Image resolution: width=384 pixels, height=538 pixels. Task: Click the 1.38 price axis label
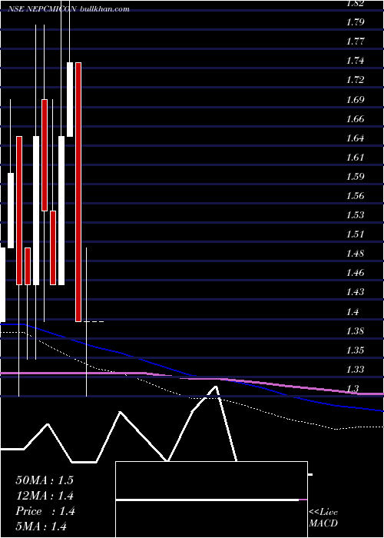355,331
